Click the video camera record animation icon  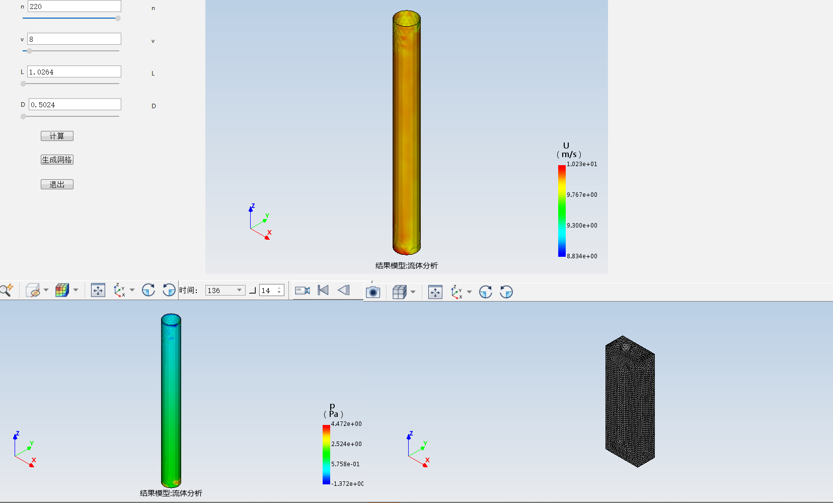coord(302,291)
